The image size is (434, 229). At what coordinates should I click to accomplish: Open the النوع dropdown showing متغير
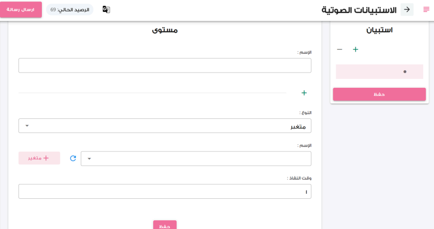pos(165,126)
